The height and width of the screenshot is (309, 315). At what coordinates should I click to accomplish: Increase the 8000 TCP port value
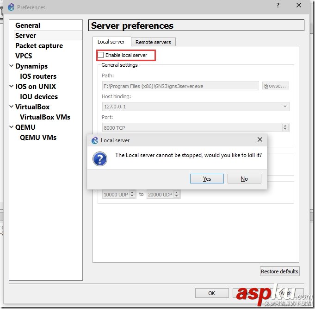pos(285,126)
